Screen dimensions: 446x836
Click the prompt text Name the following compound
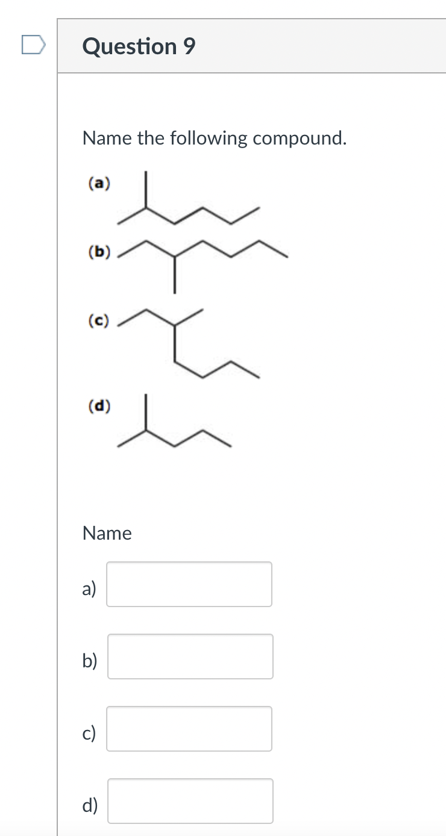214,138
